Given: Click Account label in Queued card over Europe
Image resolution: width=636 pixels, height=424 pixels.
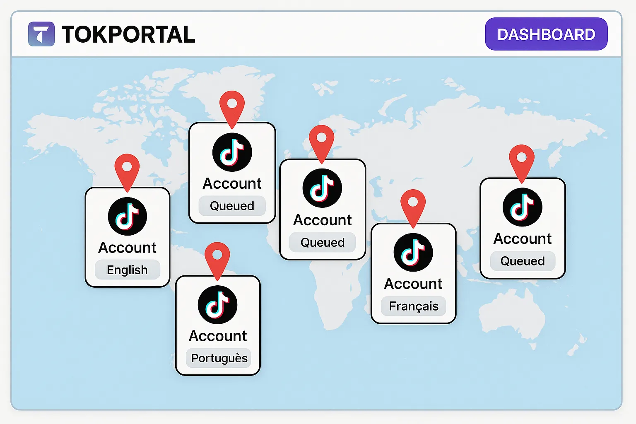Looking at the screenshot, I should [x=323, y=220].
